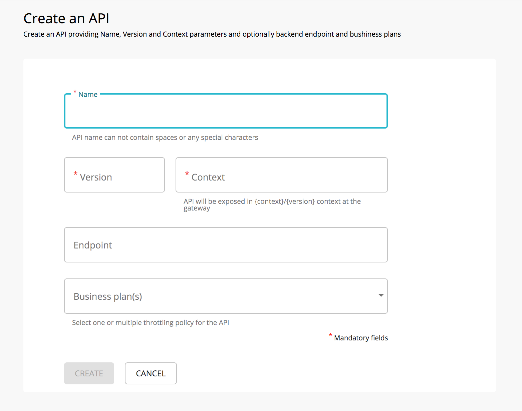Image resolution: width=522 pixels, height=411 pixels.
Task: Click the Name field label
Action: [88, 94]
